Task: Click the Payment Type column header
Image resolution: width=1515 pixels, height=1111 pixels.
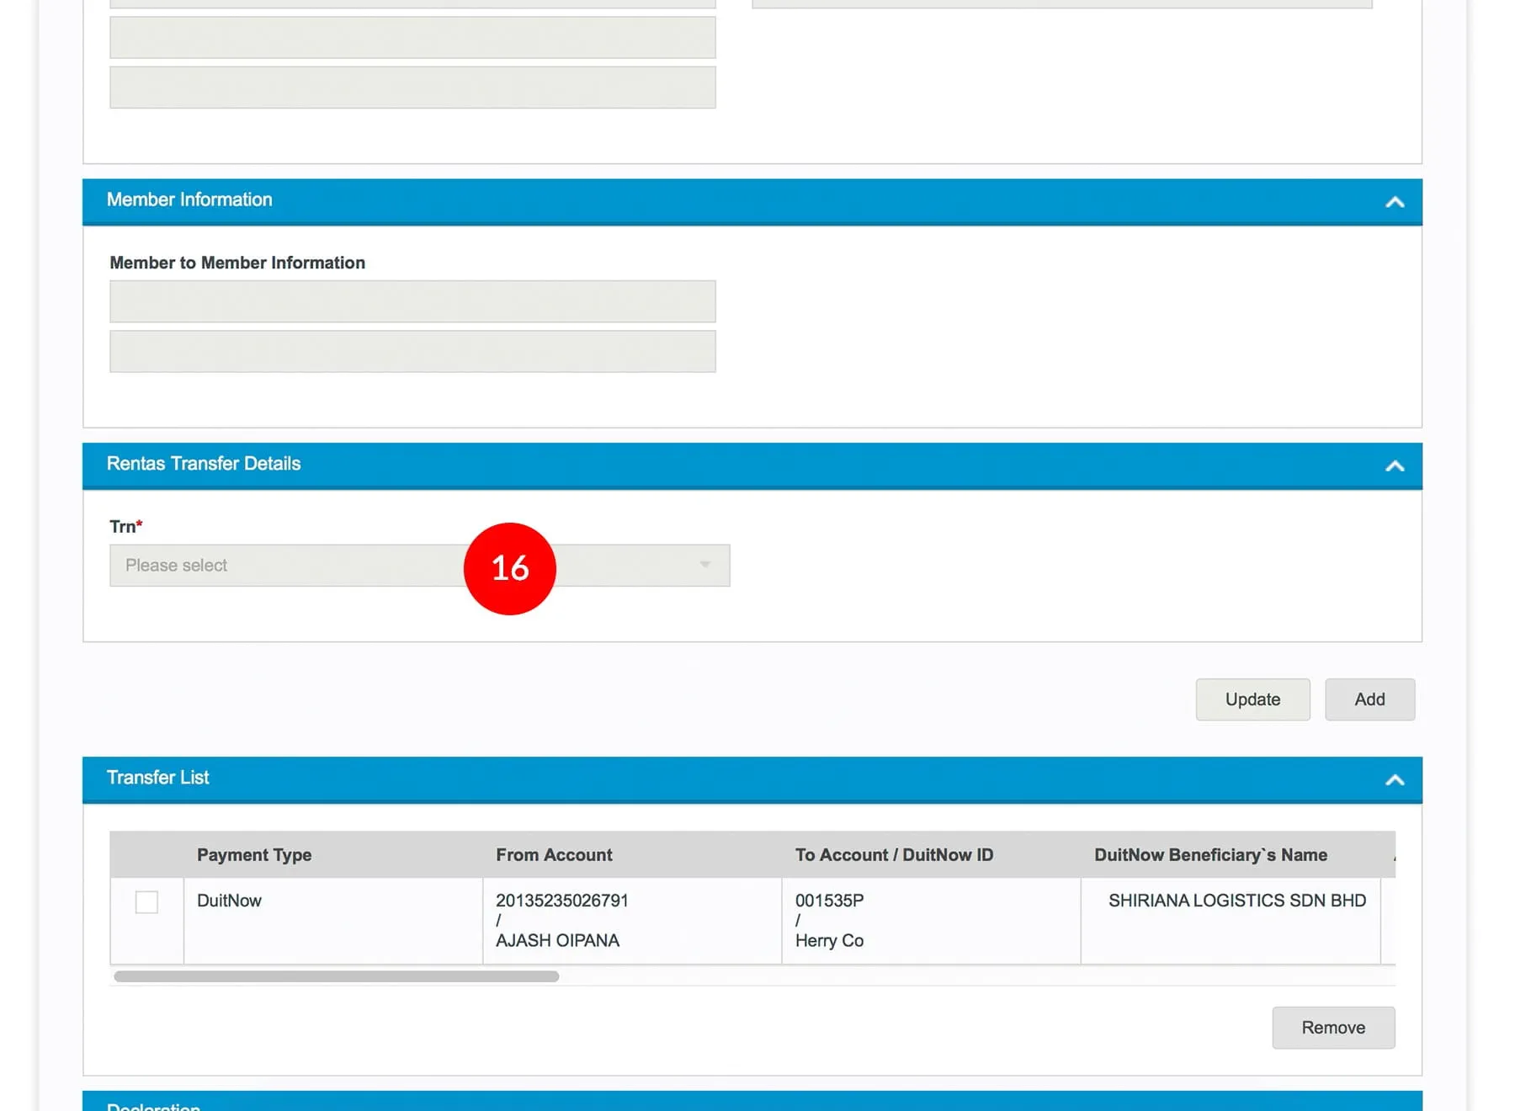Action: [x=254, y=855]
